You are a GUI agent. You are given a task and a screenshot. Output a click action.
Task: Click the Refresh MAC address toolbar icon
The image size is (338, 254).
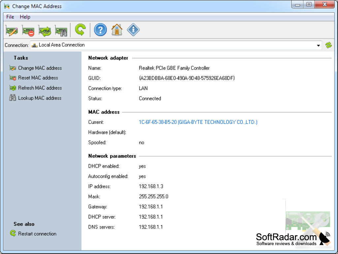pos(45,30)
